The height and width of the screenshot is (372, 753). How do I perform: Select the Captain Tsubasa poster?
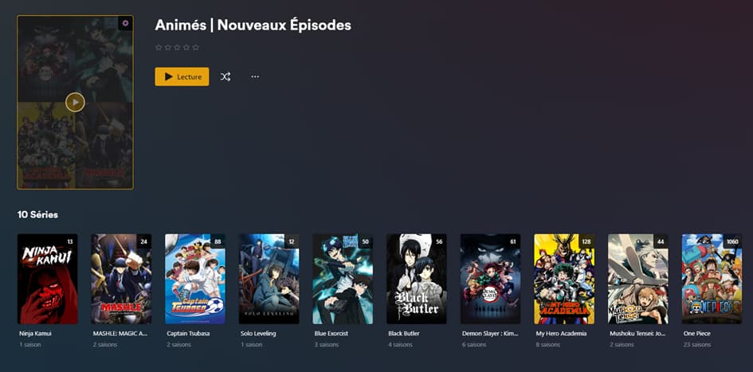pyautogui.click(x=195, y=279)
